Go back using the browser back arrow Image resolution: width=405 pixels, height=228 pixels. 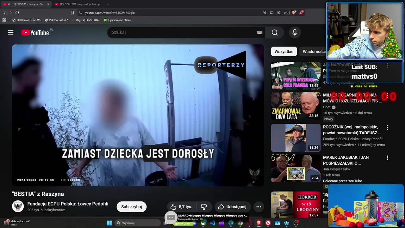tap(4, 13)
